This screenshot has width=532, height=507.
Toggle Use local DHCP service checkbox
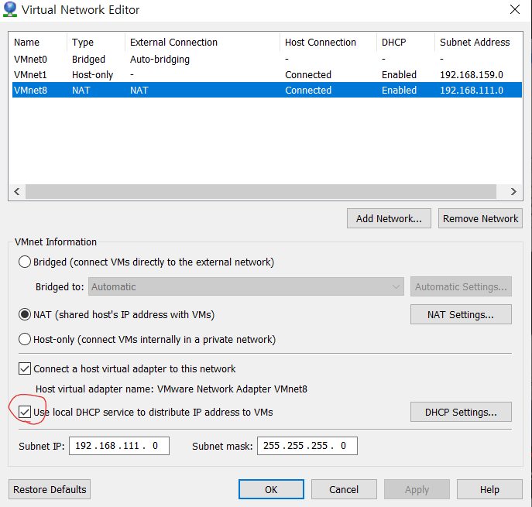point(25,412)
